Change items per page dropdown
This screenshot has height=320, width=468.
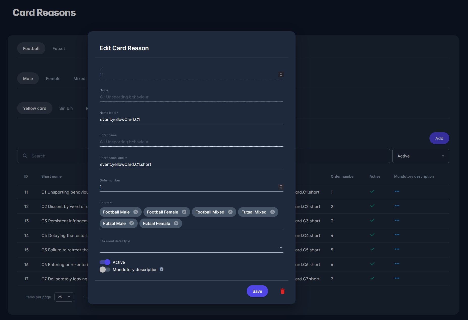pyautogui.click(x=64, y=297)
